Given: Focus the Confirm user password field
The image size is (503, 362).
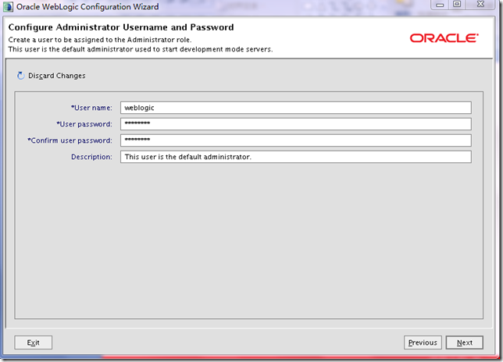Looking at the screenshot, I should pos(296,140).
